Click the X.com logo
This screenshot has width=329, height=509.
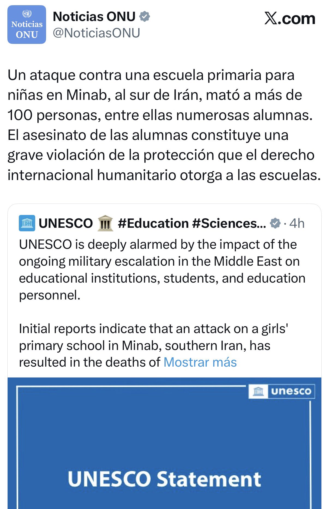290,19
